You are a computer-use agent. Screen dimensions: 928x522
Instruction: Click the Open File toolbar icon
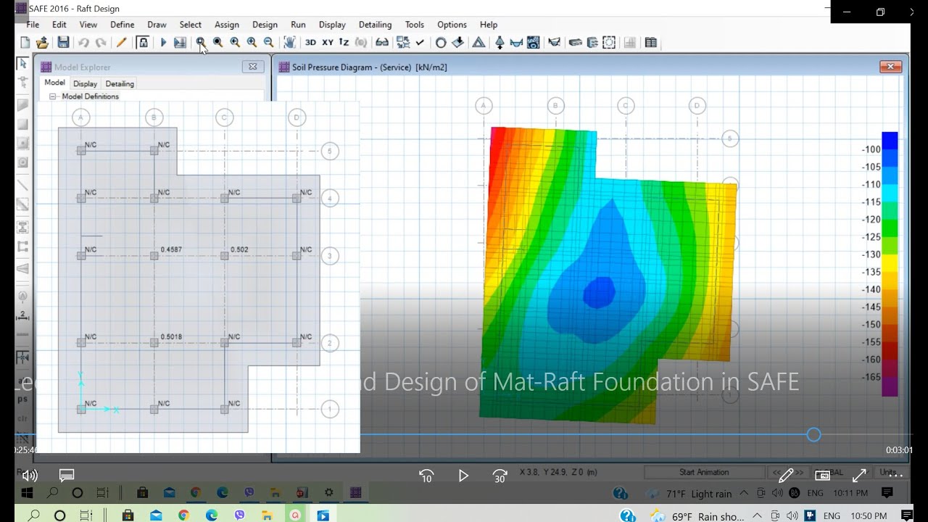pyautogui.click(x=43, y=43)
